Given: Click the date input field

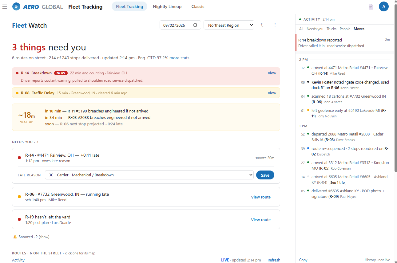Looking at the screenshot, I should [x=180, y=25].
